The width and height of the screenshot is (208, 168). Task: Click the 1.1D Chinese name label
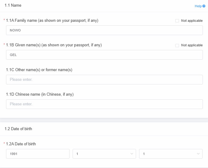(x=40, y=94)
